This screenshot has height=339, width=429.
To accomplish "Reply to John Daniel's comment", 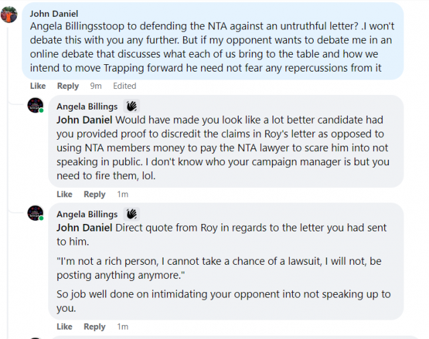I will pyautogui.click(x=68, y=86).
